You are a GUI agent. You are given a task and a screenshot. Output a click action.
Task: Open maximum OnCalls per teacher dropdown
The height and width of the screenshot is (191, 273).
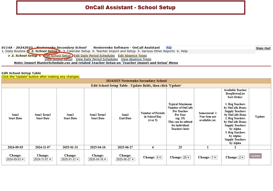tap(187, 157)
